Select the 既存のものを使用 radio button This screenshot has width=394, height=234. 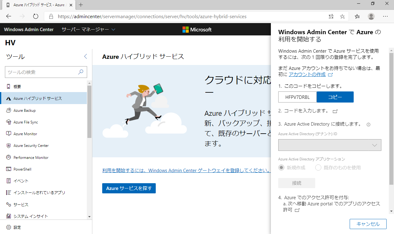click(x=318, y=167)
